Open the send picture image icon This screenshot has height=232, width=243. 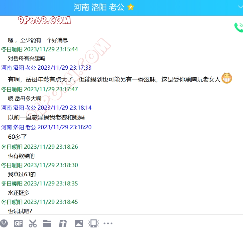click(x=79, y=223)
